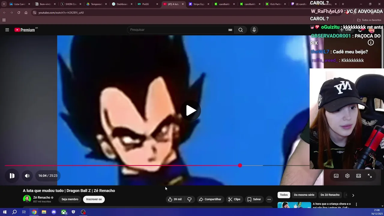Viewport: 384px width, 216px height.
Task: Click Zé Renacho channel avatar
Action: click(x=27, y=199)
